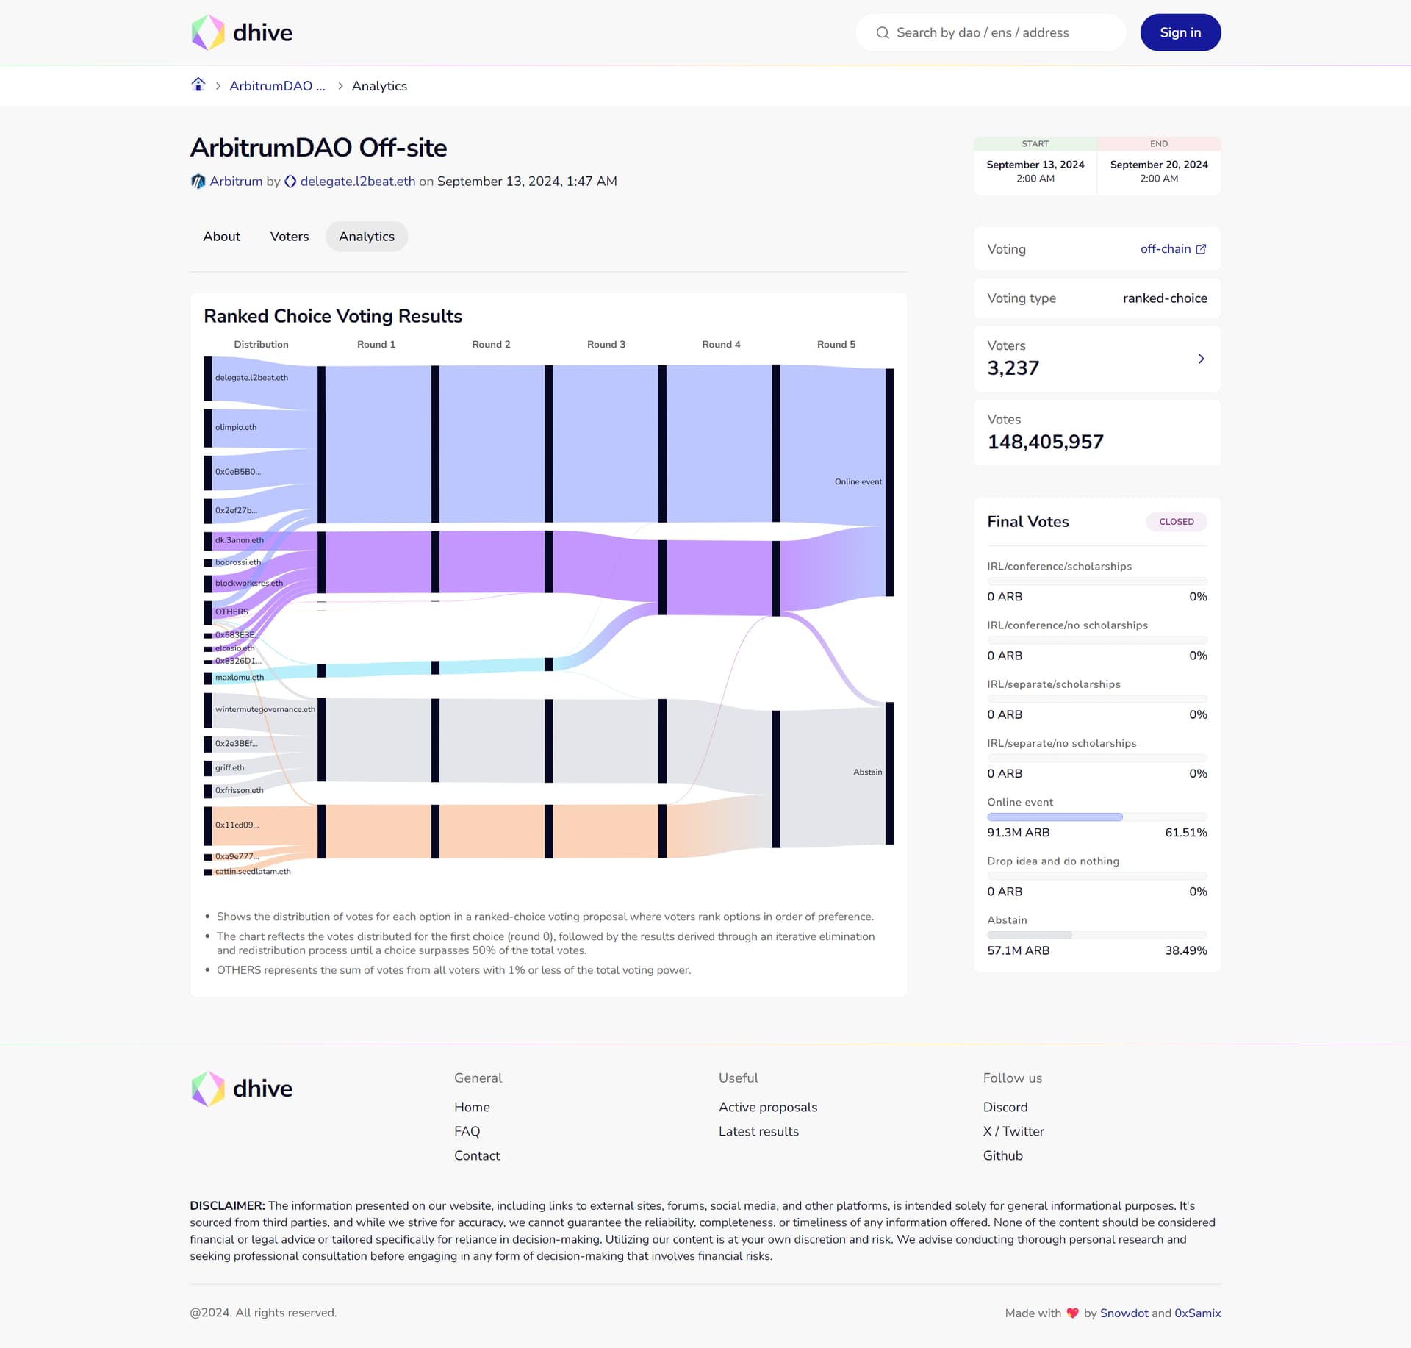Click blockworksres.eth node label
This screenshot has width=1411, height=1348.
tap(249, 584)
